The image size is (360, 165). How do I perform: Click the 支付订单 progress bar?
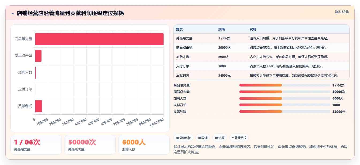pyautogui.click(x=285, y=105)
